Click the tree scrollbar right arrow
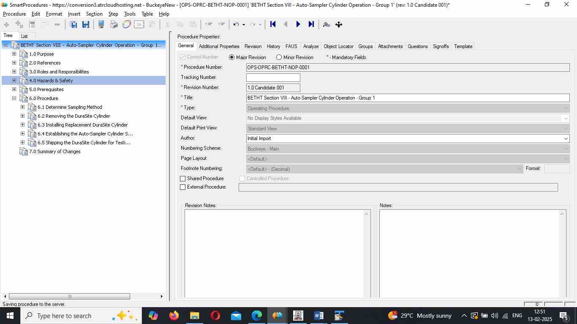 161,297
